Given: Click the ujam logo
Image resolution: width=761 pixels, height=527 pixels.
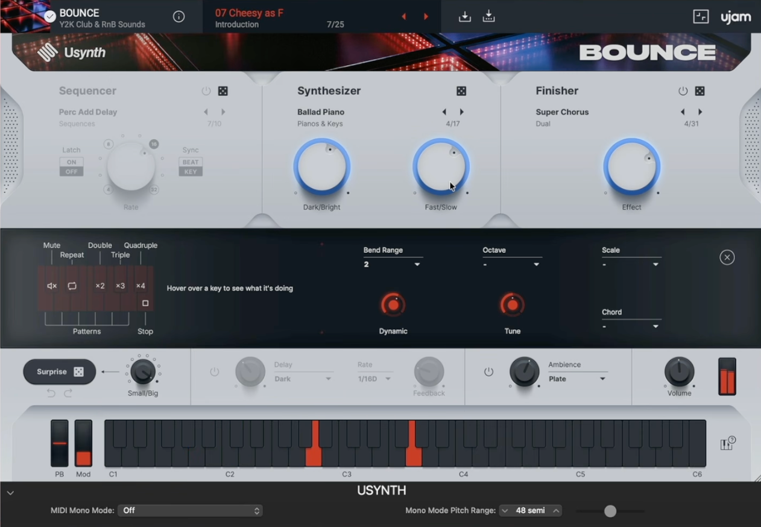Looking at the screenshot, I should [x=736, y=17].
